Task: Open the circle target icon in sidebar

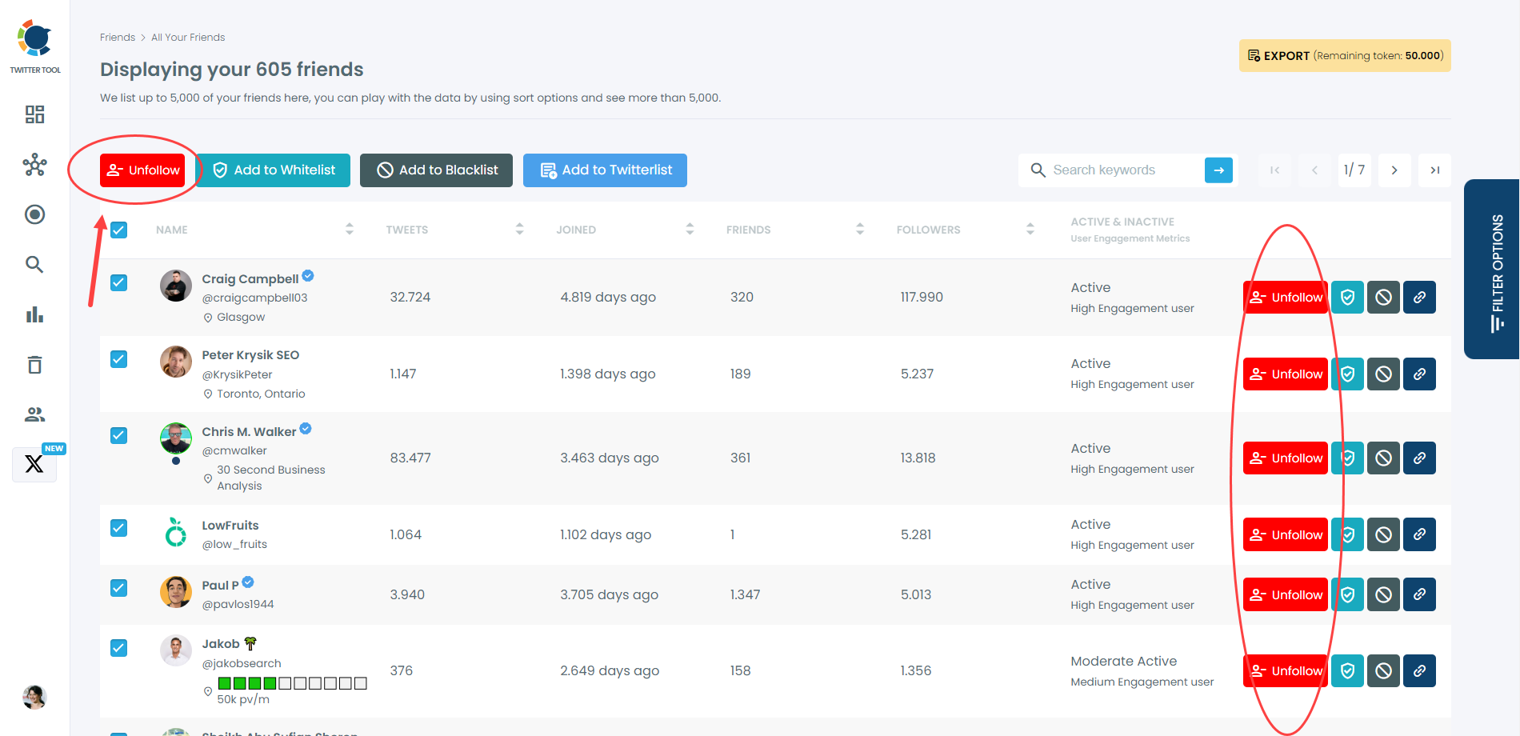Action: 34,214
